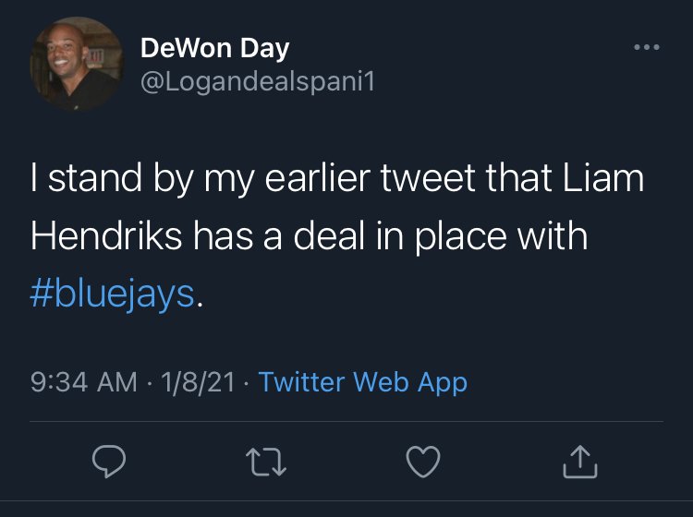693x517 pixels.
Task: Open the three-dot more options menu
Action: click(645, 46)
